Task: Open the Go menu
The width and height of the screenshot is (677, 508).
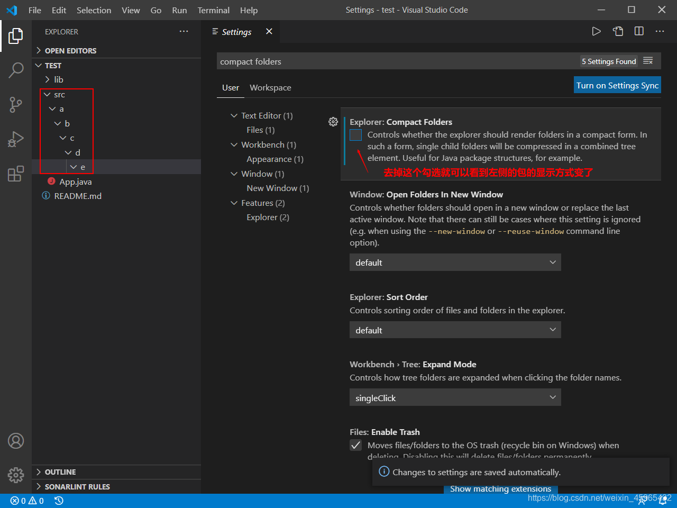Action: 156,10
